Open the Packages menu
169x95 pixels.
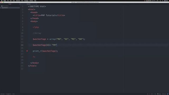(26, 1)
